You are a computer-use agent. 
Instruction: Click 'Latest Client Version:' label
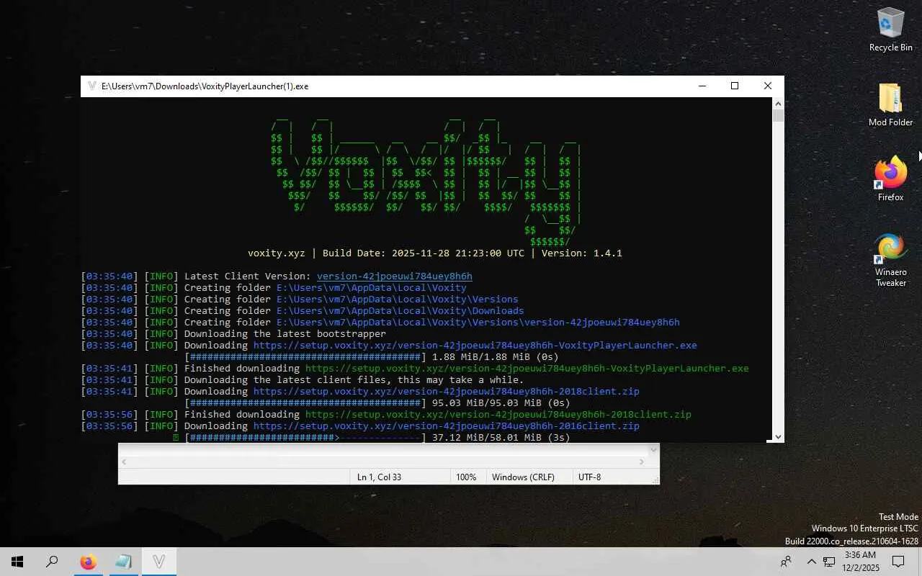(x=248, y=276)
